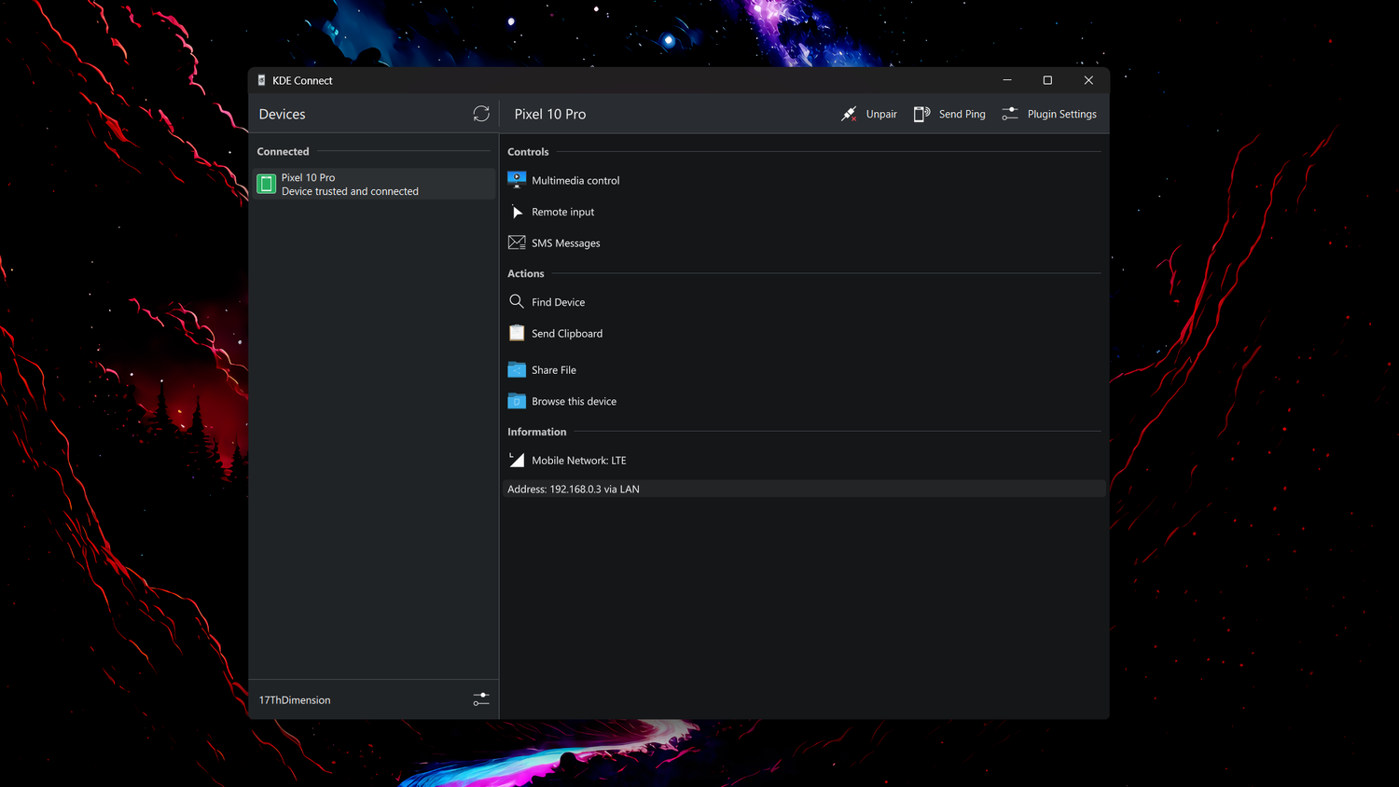1399x787 pixels.
Task: Click the KDE Connect title bar app icon
Action: (x=262, y=80)
